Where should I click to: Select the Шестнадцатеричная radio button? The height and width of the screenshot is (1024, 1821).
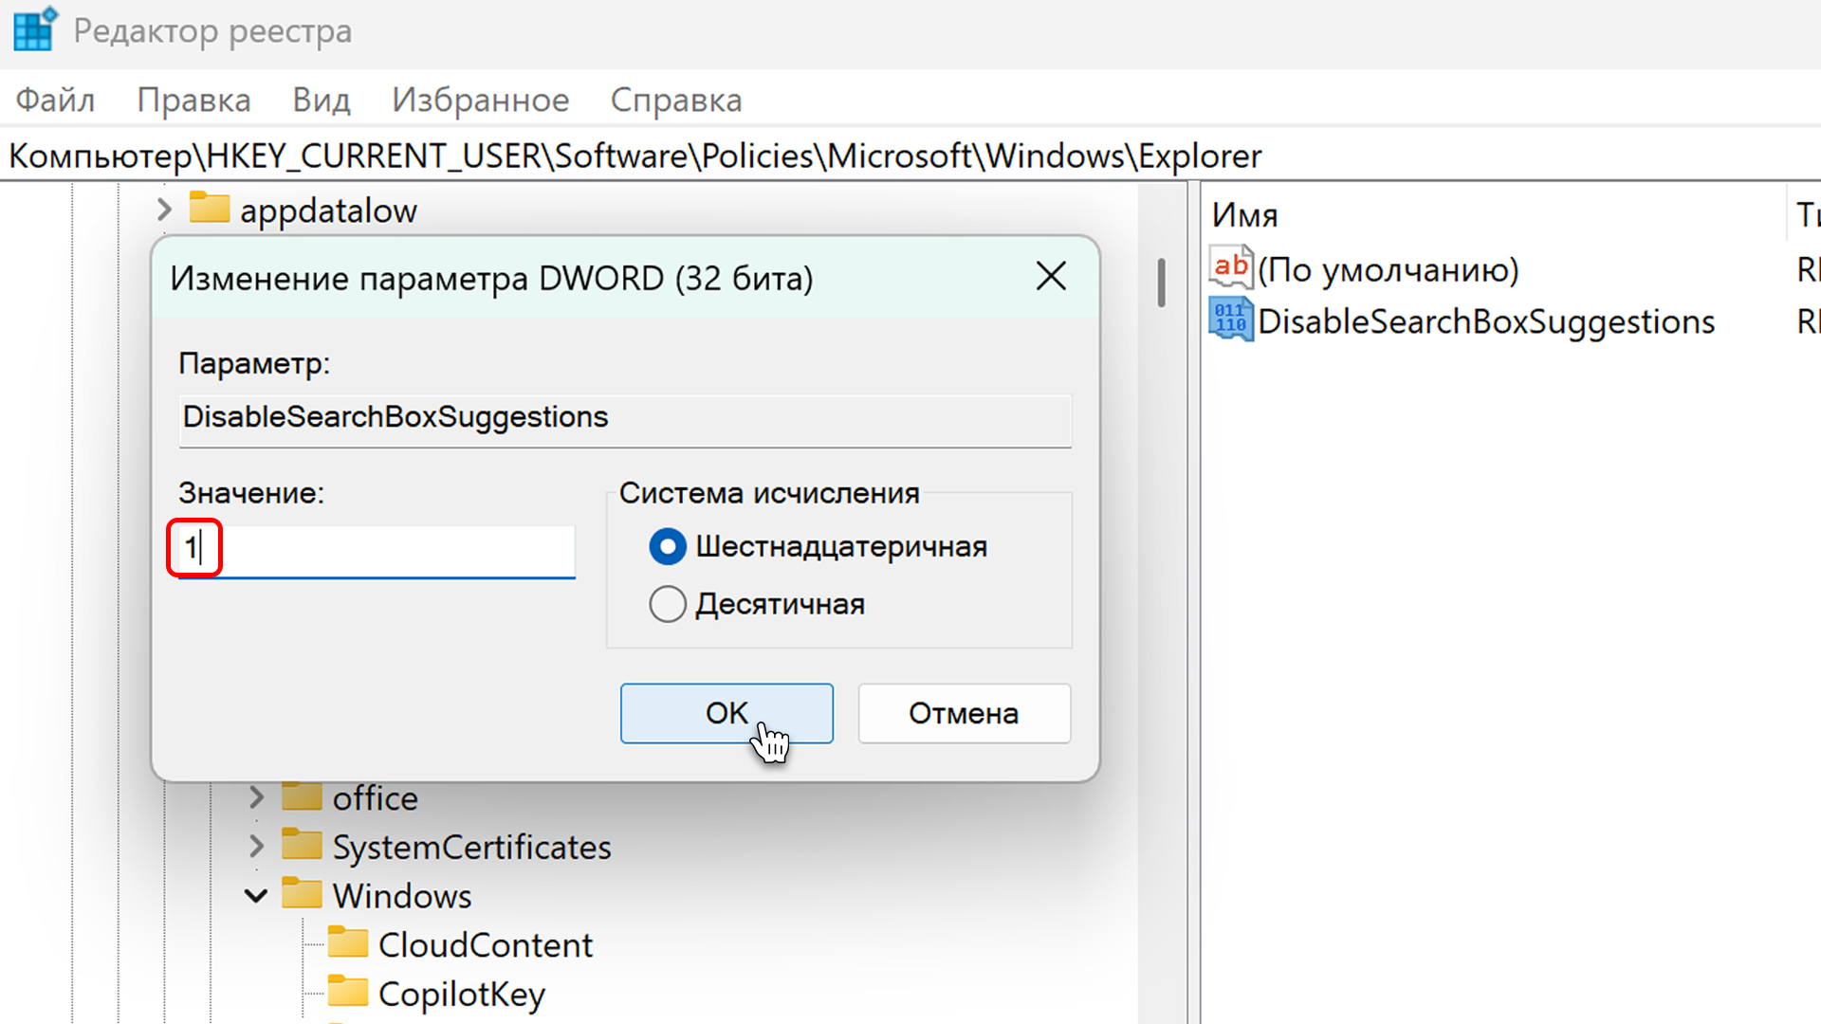pyautogui.click(x=668, y=546)
